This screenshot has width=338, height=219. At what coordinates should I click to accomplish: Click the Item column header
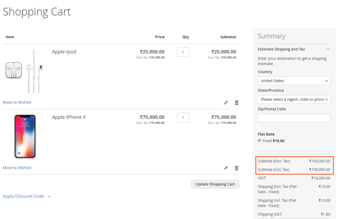10,37
